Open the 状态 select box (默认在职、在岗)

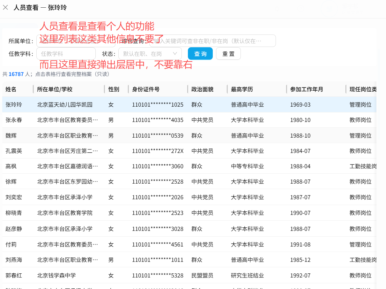pos(147,54)
